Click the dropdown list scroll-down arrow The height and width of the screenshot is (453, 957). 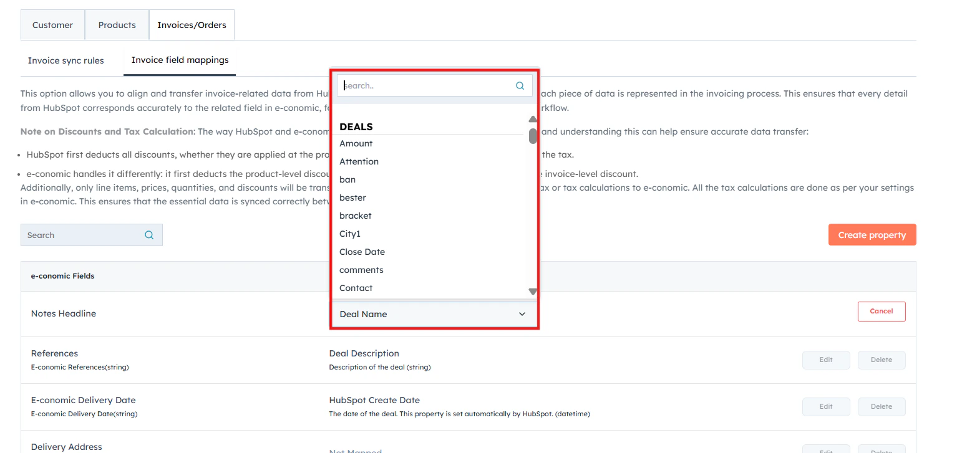(x=533, y=291)
